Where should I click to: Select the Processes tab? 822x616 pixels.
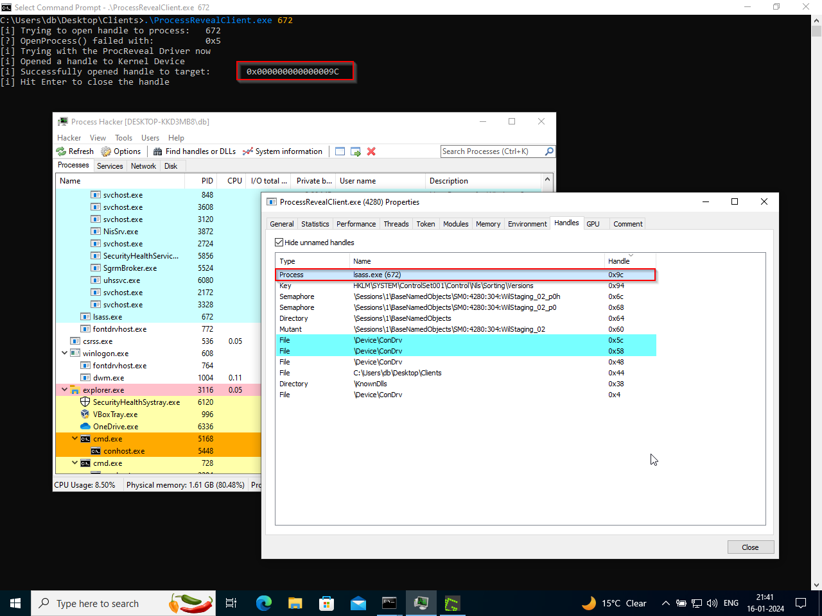pyautogui.click(x=73, y=165)
